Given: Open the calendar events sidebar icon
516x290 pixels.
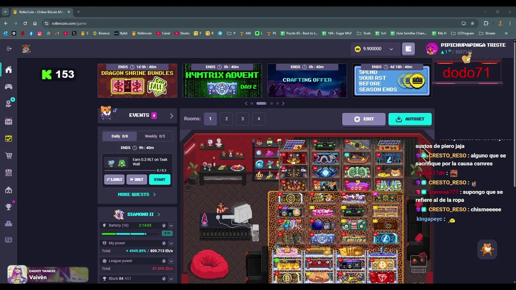Looking at the screenshot, I should [8, 121].
